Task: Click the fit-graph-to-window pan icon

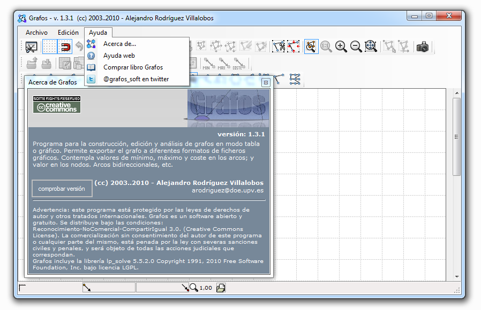Action: coord(370,46)
